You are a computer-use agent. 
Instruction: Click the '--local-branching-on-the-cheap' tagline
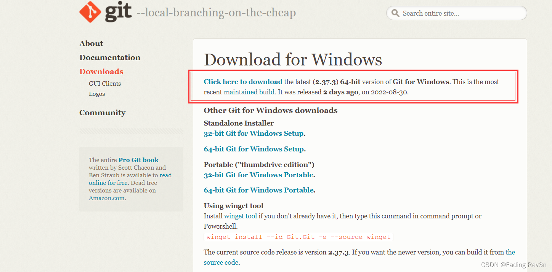pos(216,13)
